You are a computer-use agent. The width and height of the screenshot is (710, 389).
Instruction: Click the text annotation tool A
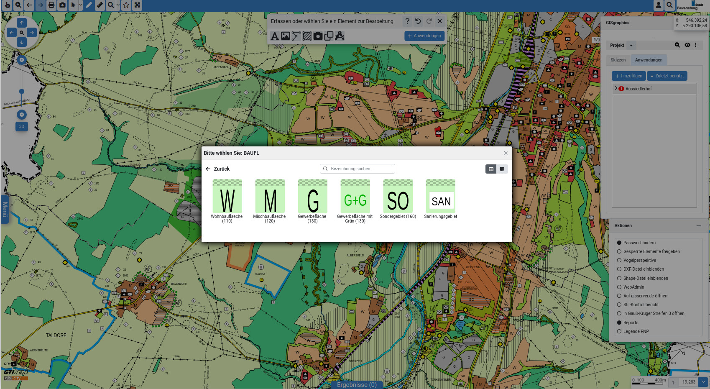click(x=274, y=36)
